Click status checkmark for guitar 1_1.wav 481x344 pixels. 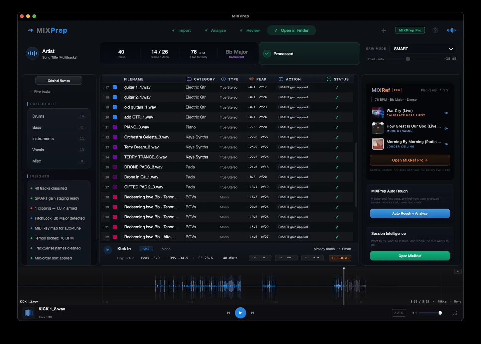click(337, 87)
